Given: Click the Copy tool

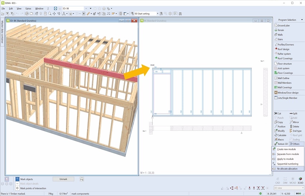Looking at the screenshot, I should click(x=278, y=122).
